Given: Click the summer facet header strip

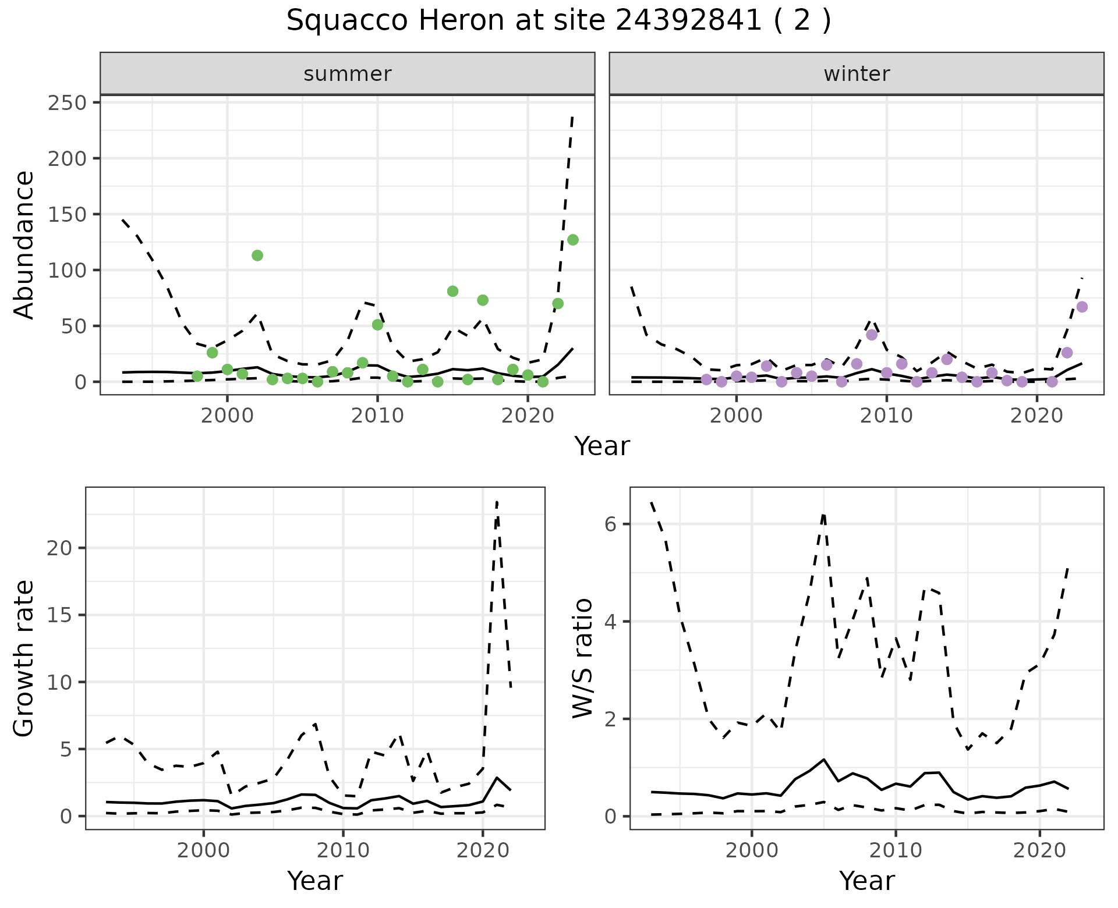Looking at the screenshot, I should pos(348,74).
